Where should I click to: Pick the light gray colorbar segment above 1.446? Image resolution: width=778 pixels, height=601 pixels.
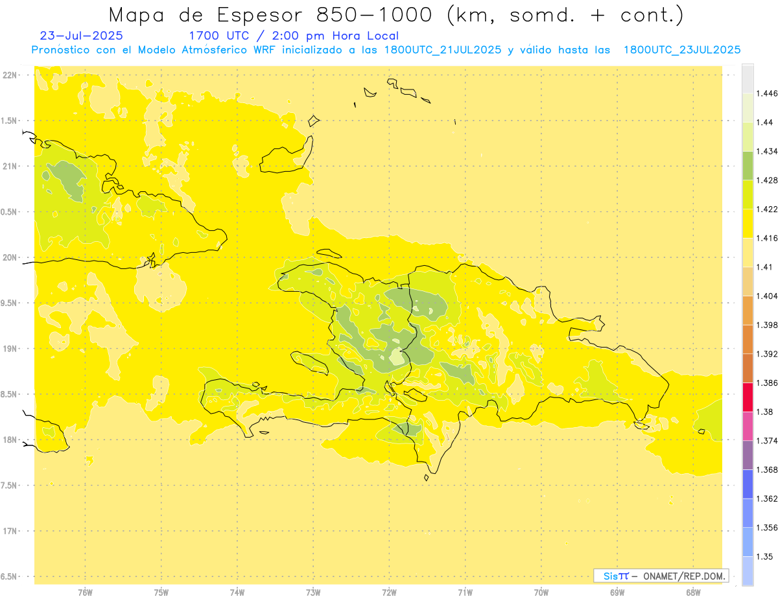[748, 79]
